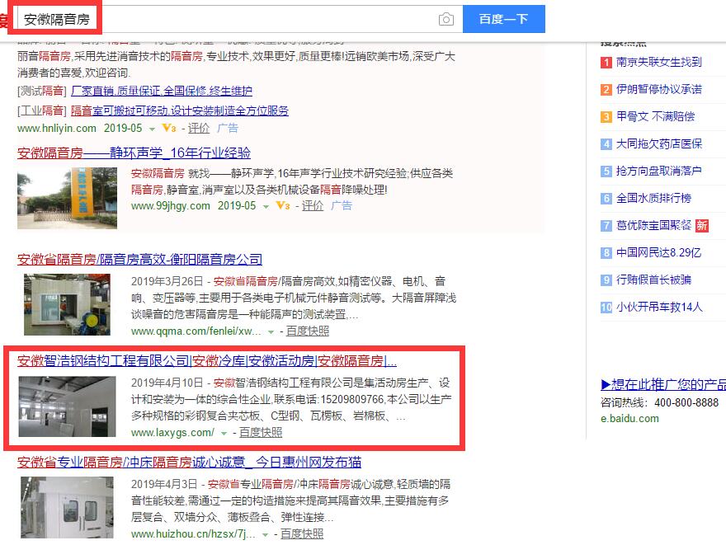Open the 安徽智浩钢结构工程有限公司 result title
The width and height of the screenshot is (726, 545).
point(207,361)
